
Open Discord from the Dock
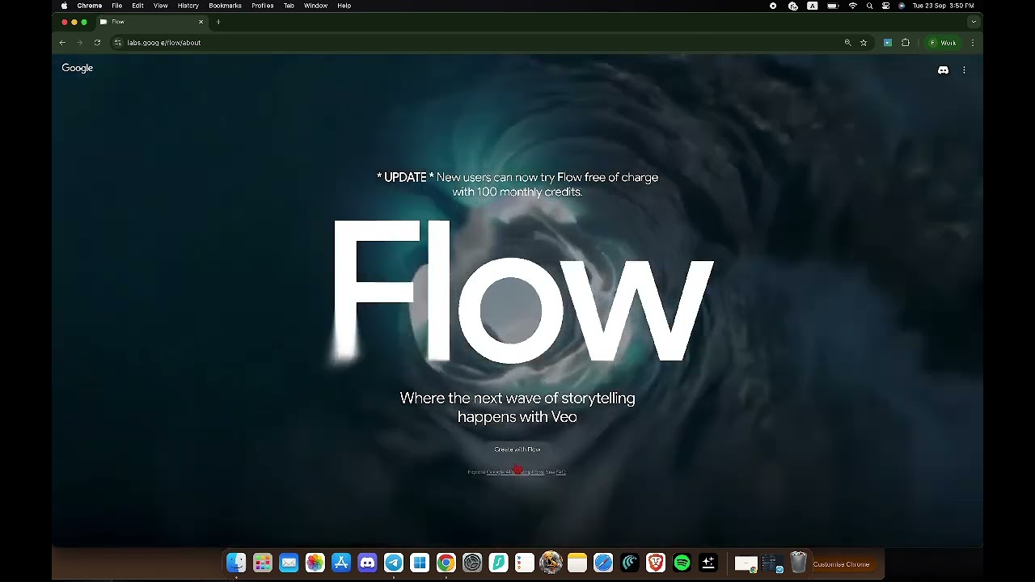coord(367,563)
